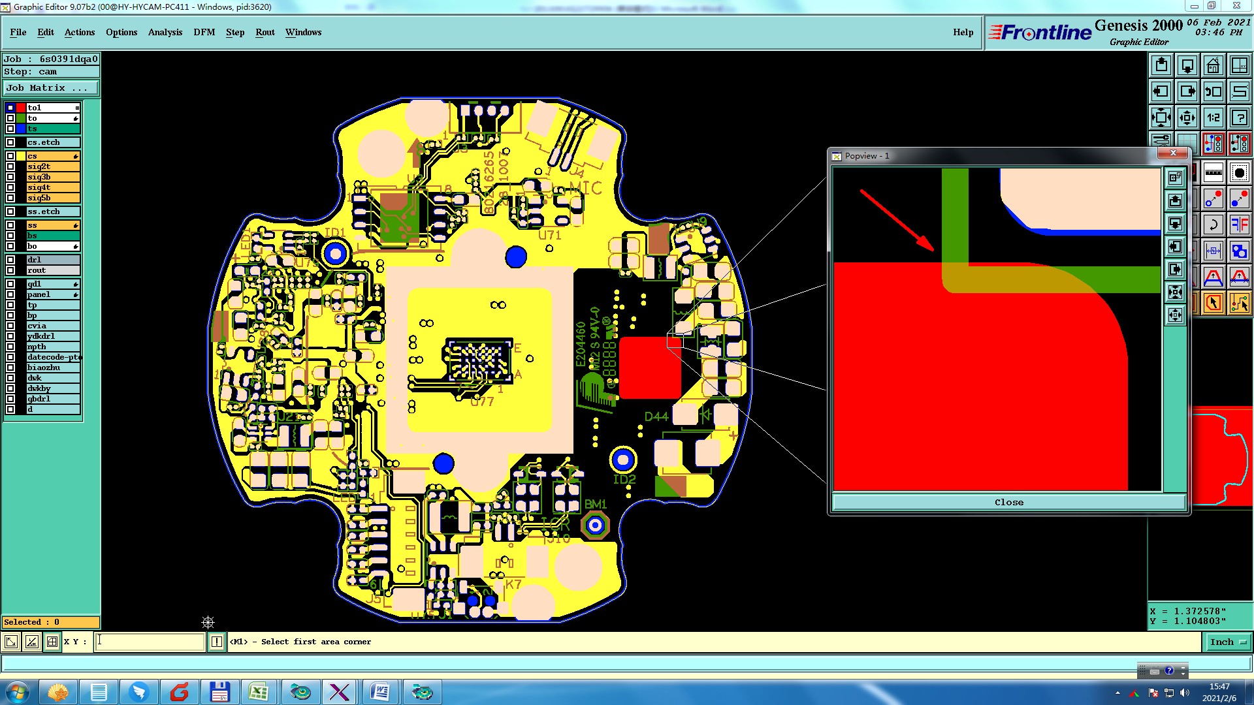
Task: Click the 1:2 zoom scale icon
Action: (x=1213, y=117)
